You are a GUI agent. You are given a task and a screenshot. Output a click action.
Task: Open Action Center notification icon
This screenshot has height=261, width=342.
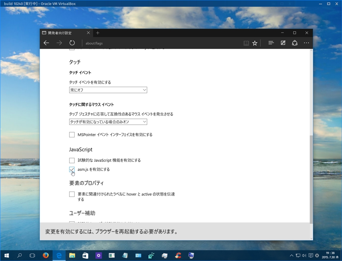(x=311, y=256)
